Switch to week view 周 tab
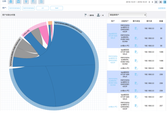This screenshot has height=113, width=168. (x=161, y=2)
